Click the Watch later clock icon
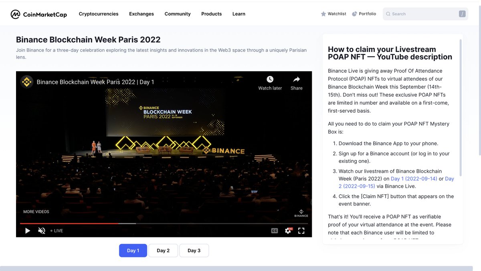481x271 pixels. pos(270,79)
